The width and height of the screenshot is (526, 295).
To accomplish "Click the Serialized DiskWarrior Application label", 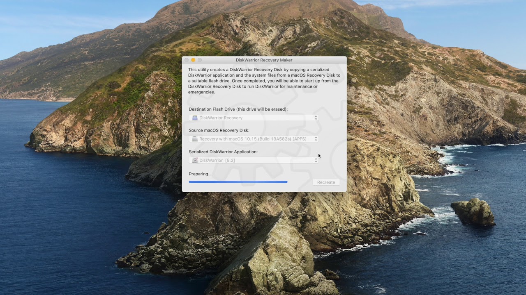I will pos(223,152).
